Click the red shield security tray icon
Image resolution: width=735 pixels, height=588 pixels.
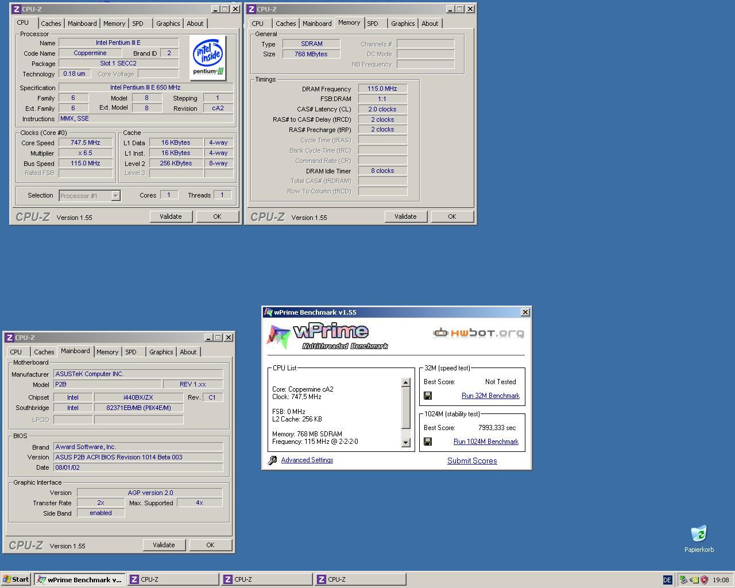tap(705, 580)
